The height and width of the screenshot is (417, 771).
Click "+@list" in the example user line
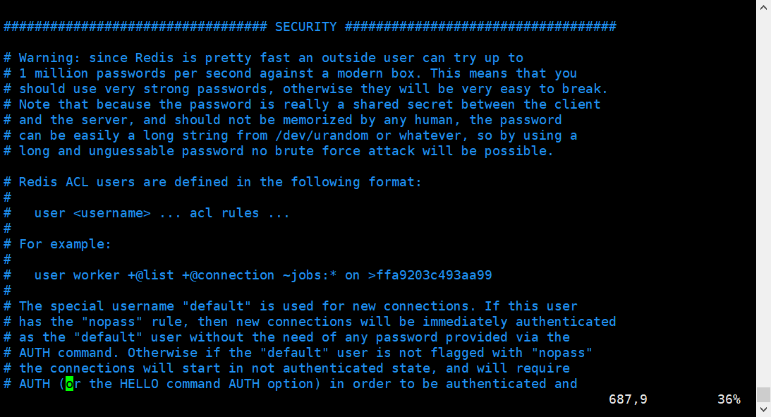[150, 275]
